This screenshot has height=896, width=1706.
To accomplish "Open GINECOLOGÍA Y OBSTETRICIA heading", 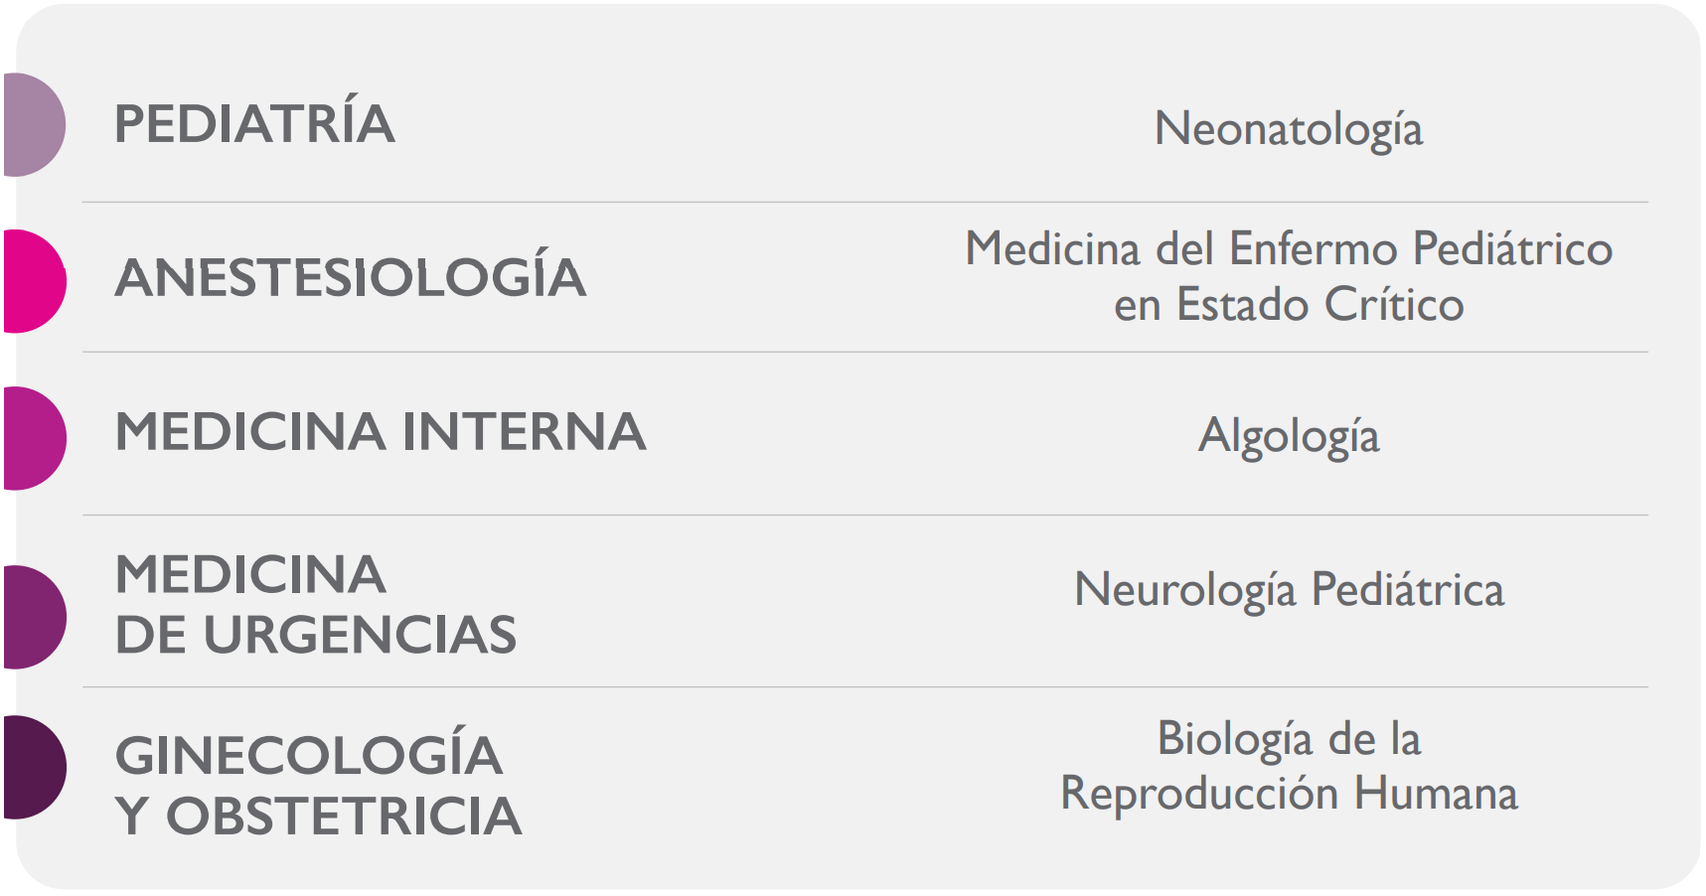I will pyautogui.click(x=318, y=785).
